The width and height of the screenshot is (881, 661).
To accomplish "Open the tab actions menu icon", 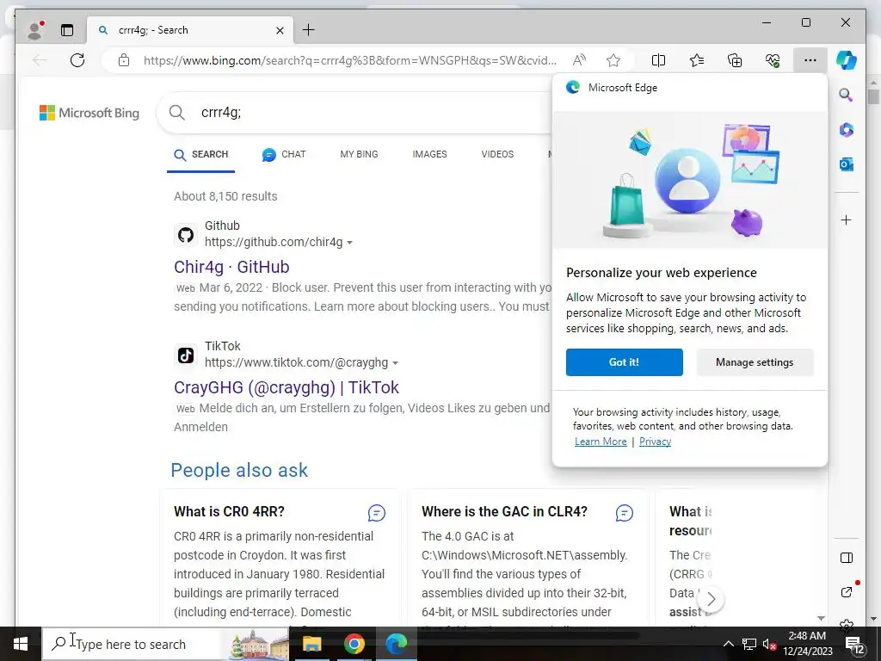I will pyautogui.click(x=67, y=30).
